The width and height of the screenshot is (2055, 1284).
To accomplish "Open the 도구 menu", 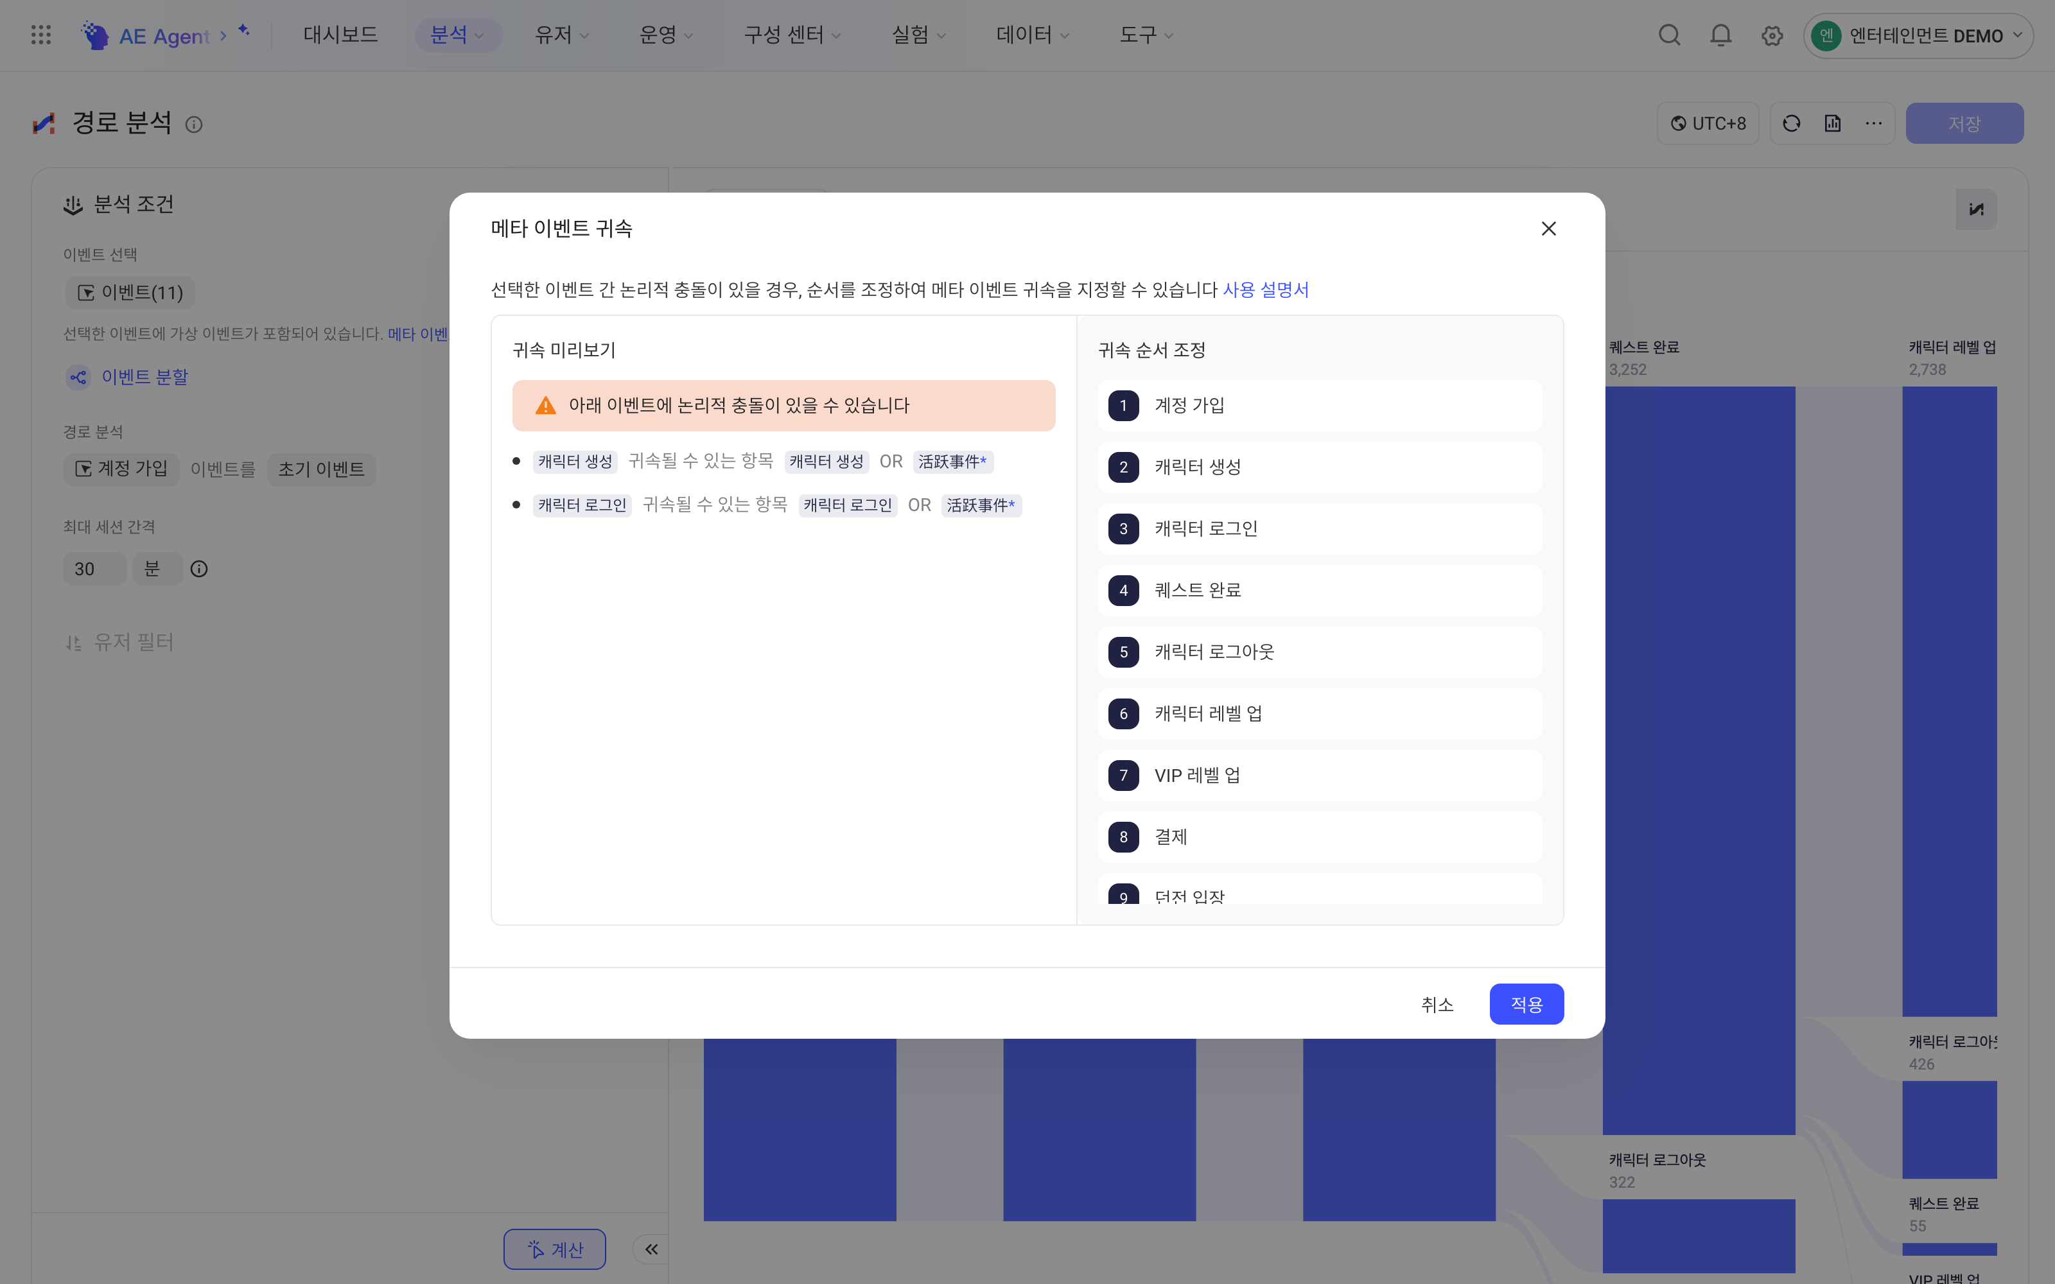I will click(1146, 35).
